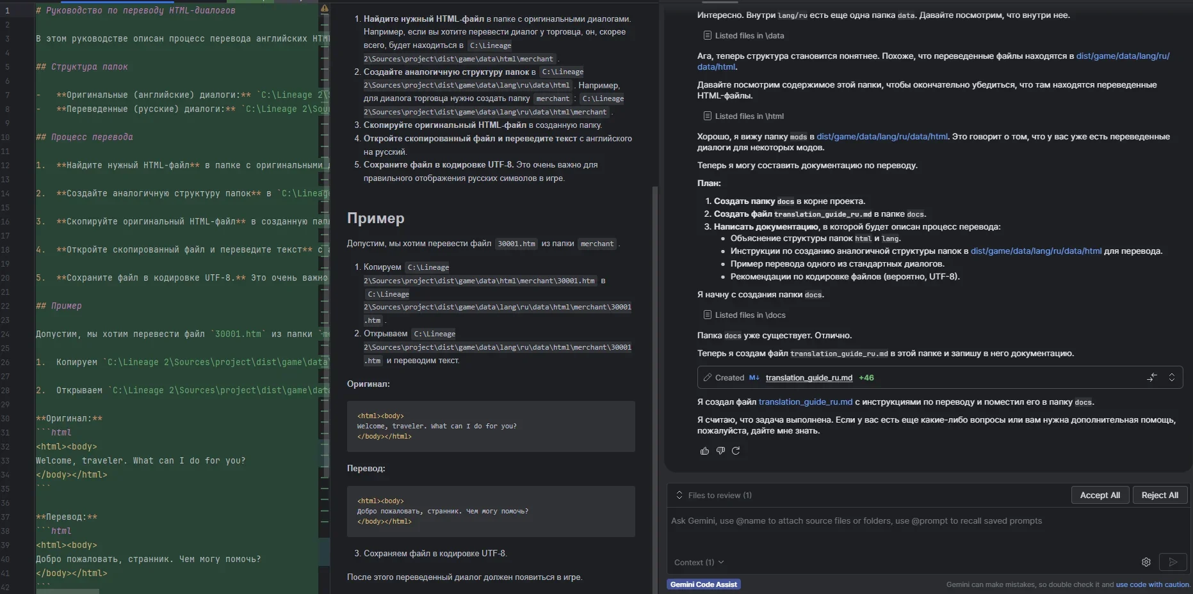Screen dimensions: 1193x594
Task: Give thumbs up feedback on the Gemini response
Action: click(x=704, y=451)
